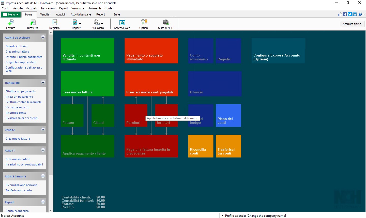Viewport: 366px width, 218px height.
Task: Switch to the Vendite ribbon tab
Action: [x=45, y=14]
